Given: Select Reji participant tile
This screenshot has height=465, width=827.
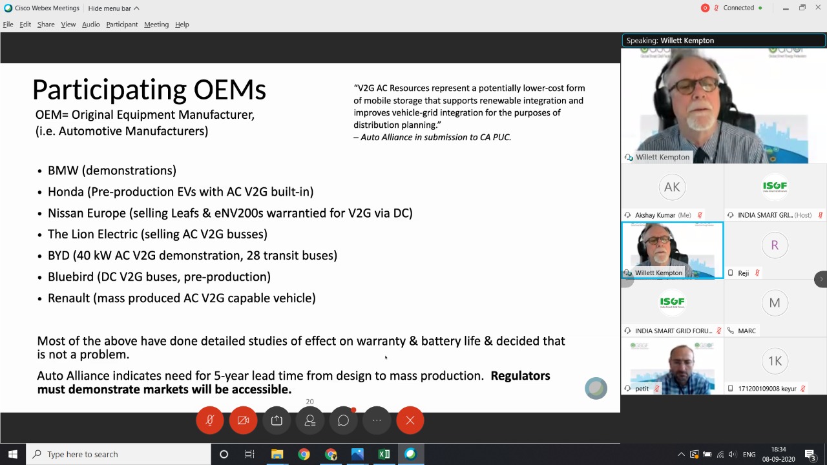Looking at the screenshot, I should 775,251.
